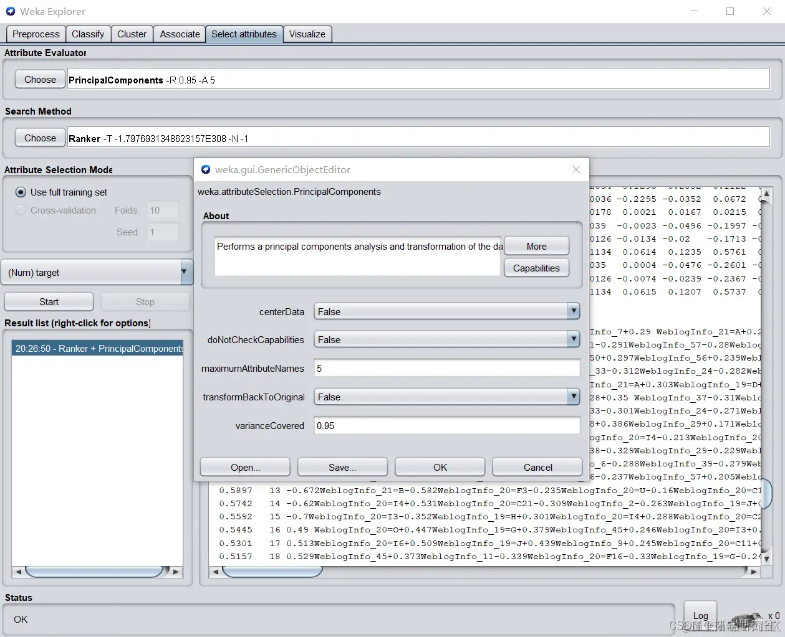Click the PrincipalComponents evaluator settings field
The height and width of the screenshot is (637, 785).
coord(418,80)
